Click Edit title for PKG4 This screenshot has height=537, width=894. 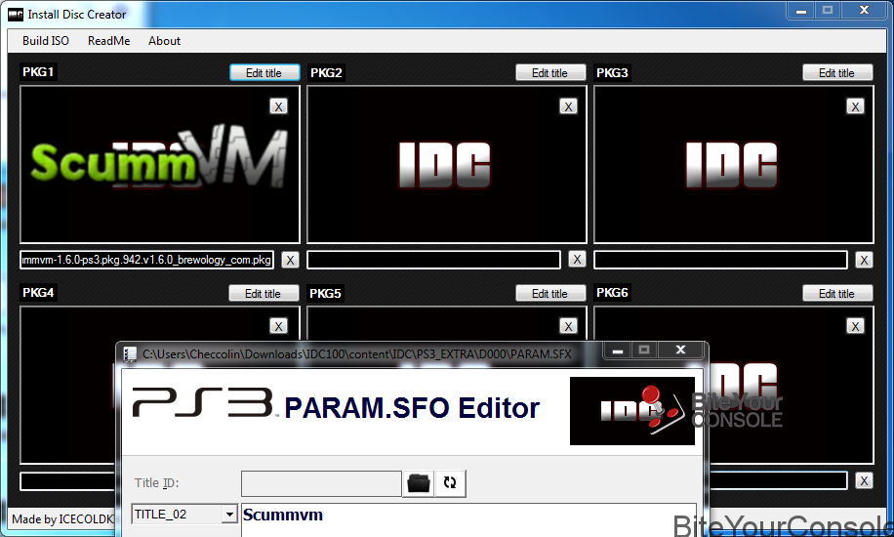[x=264, y=293]
